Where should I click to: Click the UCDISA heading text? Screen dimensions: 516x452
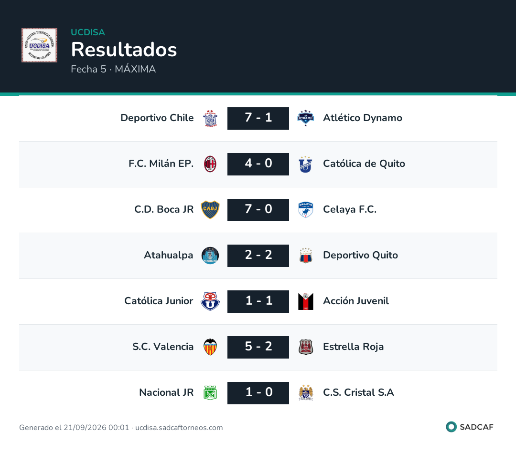pos(88,32)
